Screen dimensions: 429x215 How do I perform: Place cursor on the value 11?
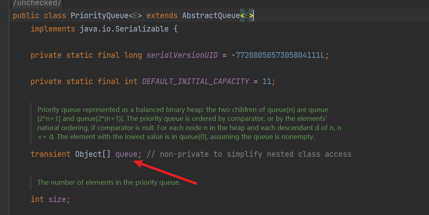[266, 82]
